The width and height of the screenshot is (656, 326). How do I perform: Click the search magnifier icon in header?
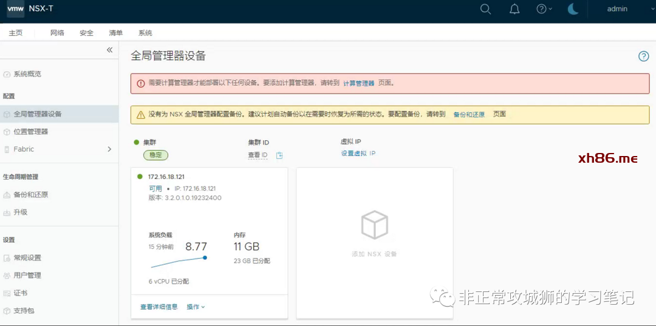485,9
